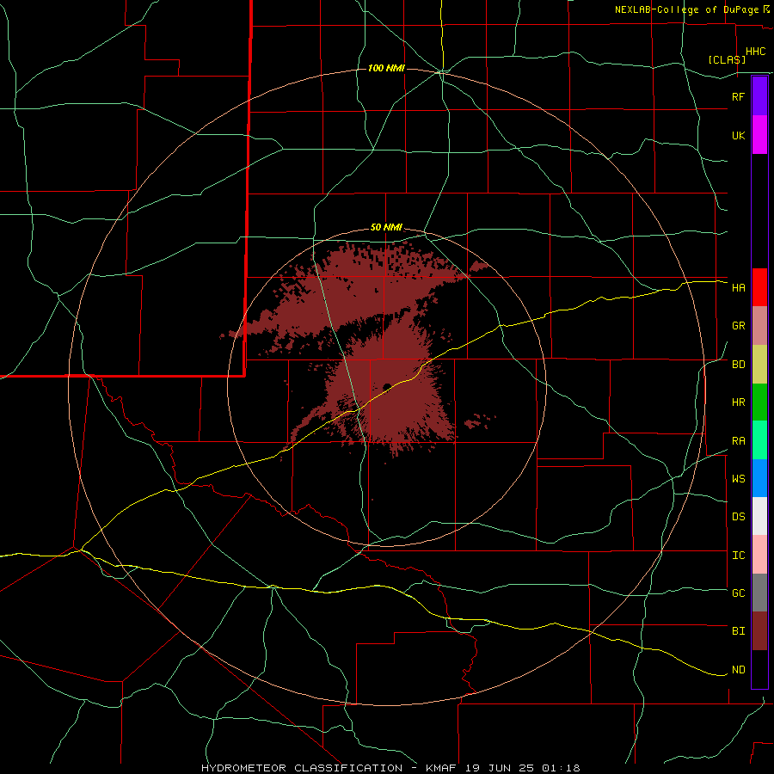Click the mint RA legend swatch
Viewport: 774px width, 774px height.
point(759,440)
